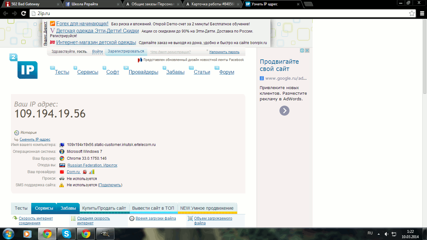This screenshot has width=427, height=240.
Task: Click the Подключить link
Action: [x=110, y=185]
